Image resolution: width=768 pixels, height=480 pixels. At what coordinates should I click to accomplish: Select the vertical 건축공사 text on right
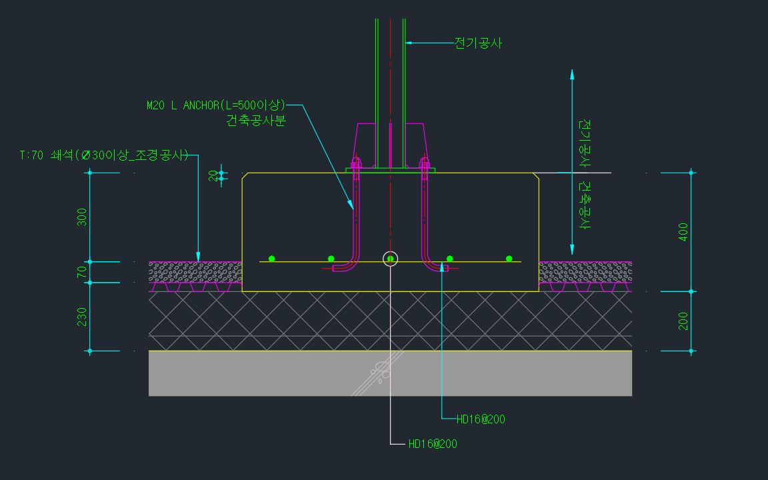585,205
